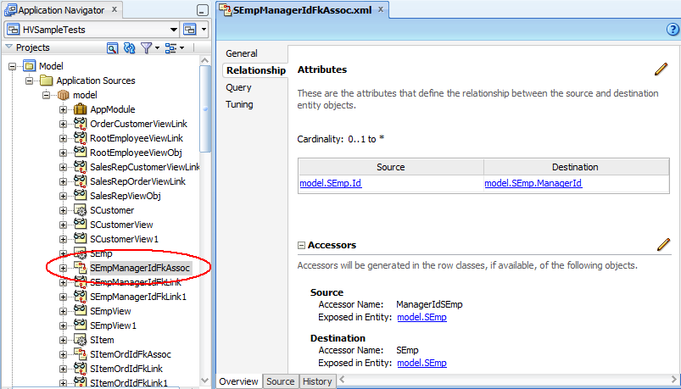Edit Attributes with the pencil icon

pos(661,69)
